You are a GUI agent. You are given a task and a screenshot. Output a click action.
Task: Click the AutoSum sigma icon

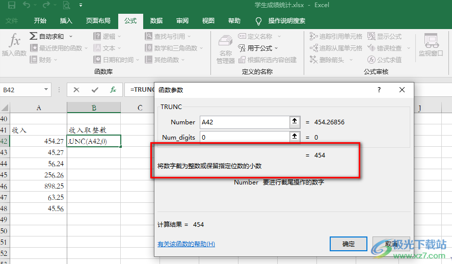click(33, 36)
